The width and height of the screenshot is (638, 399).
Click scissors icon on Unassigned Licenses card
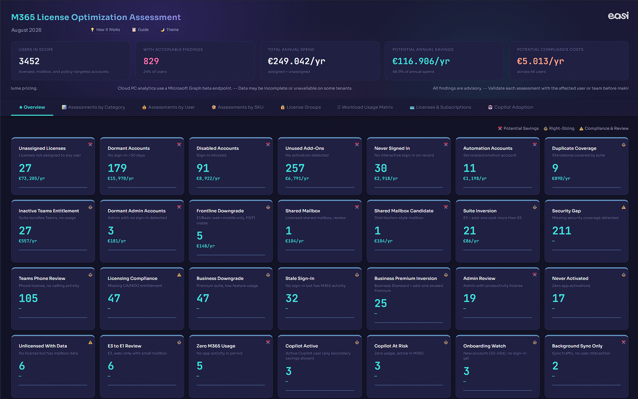90,144
